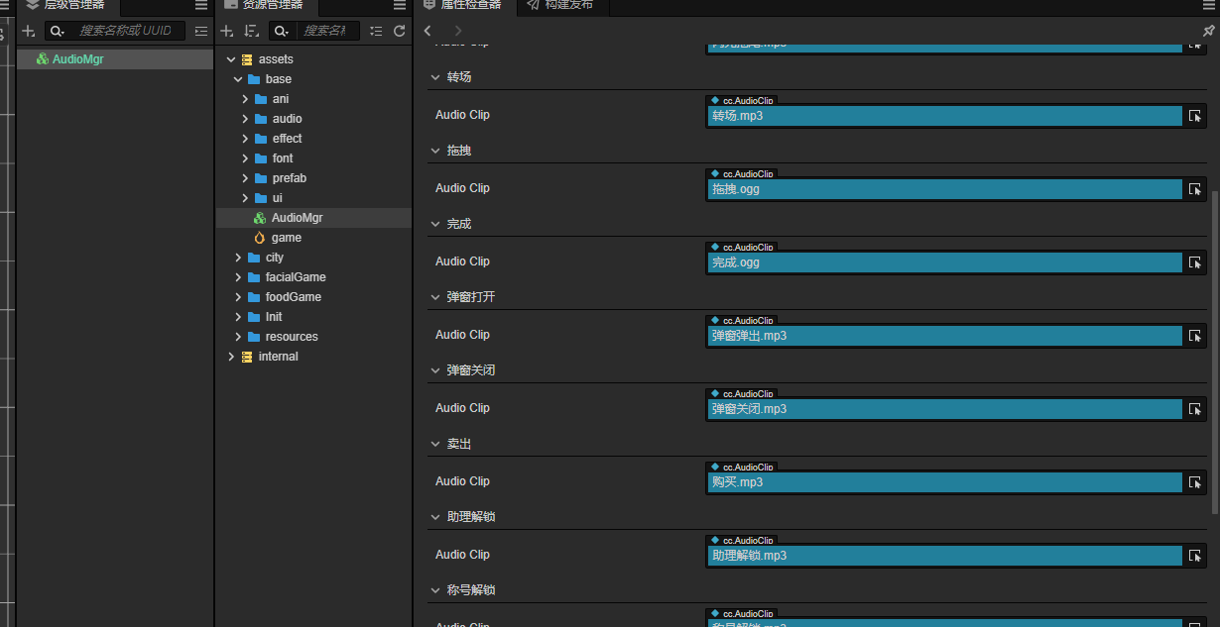The image size is (1220, 627).
Task: Expand the ani folder
Action: [x=245, y=99]
